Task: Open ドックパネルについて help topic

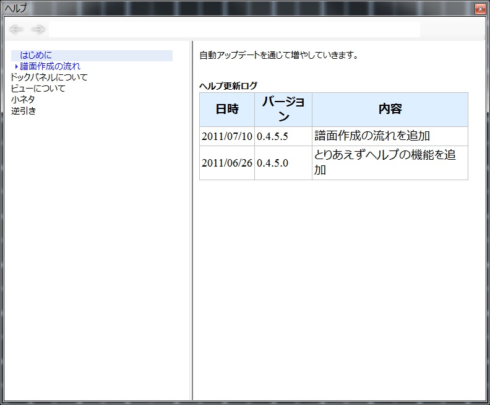Action: point(49,77)
